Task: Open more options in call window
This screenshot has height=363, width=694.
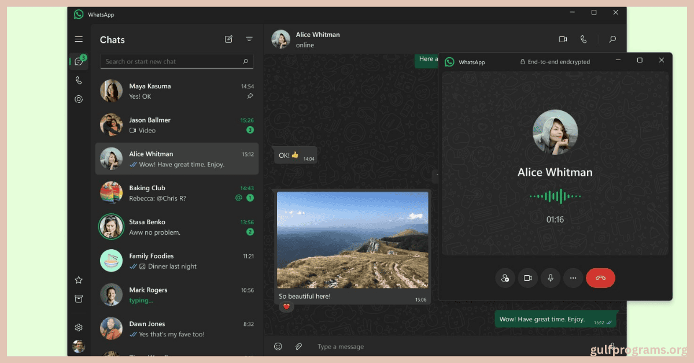Action: (573, 278)
